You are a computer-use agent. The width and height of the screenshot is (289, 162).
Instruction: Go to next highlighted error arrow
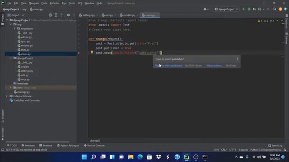point(282,21)
